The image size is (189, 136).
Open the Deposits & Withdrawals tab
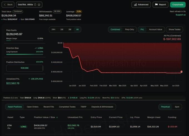point(102,107)
